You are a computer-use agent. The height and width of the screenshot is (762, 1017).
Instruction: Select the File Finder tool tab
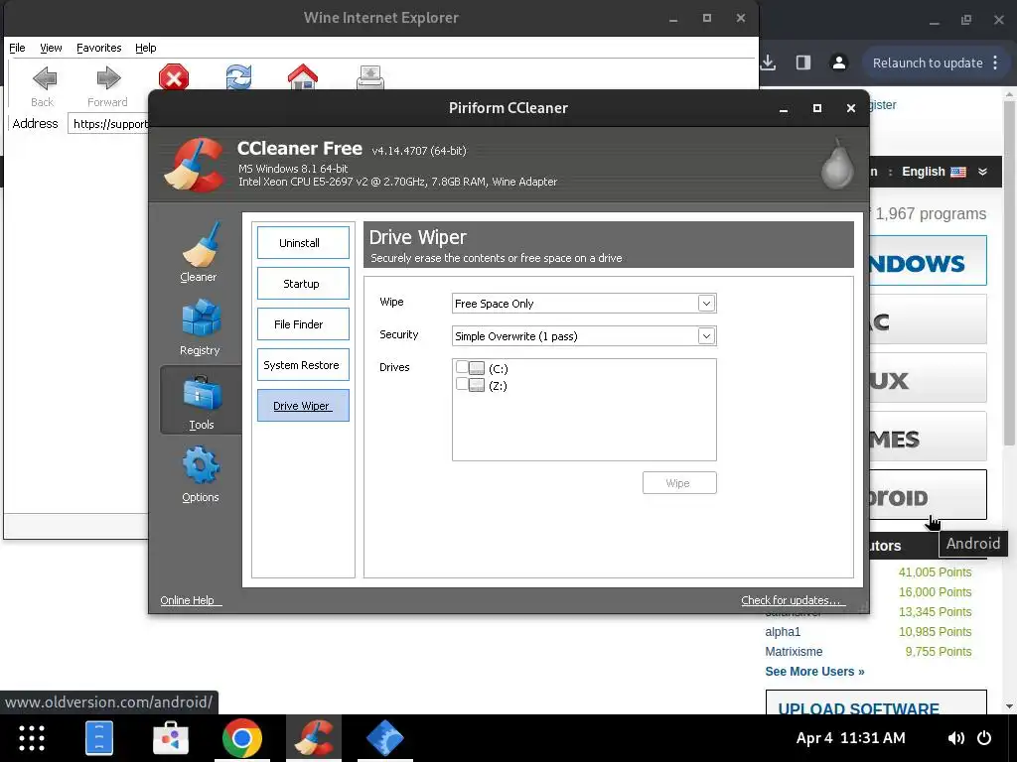tap(303, 324)
